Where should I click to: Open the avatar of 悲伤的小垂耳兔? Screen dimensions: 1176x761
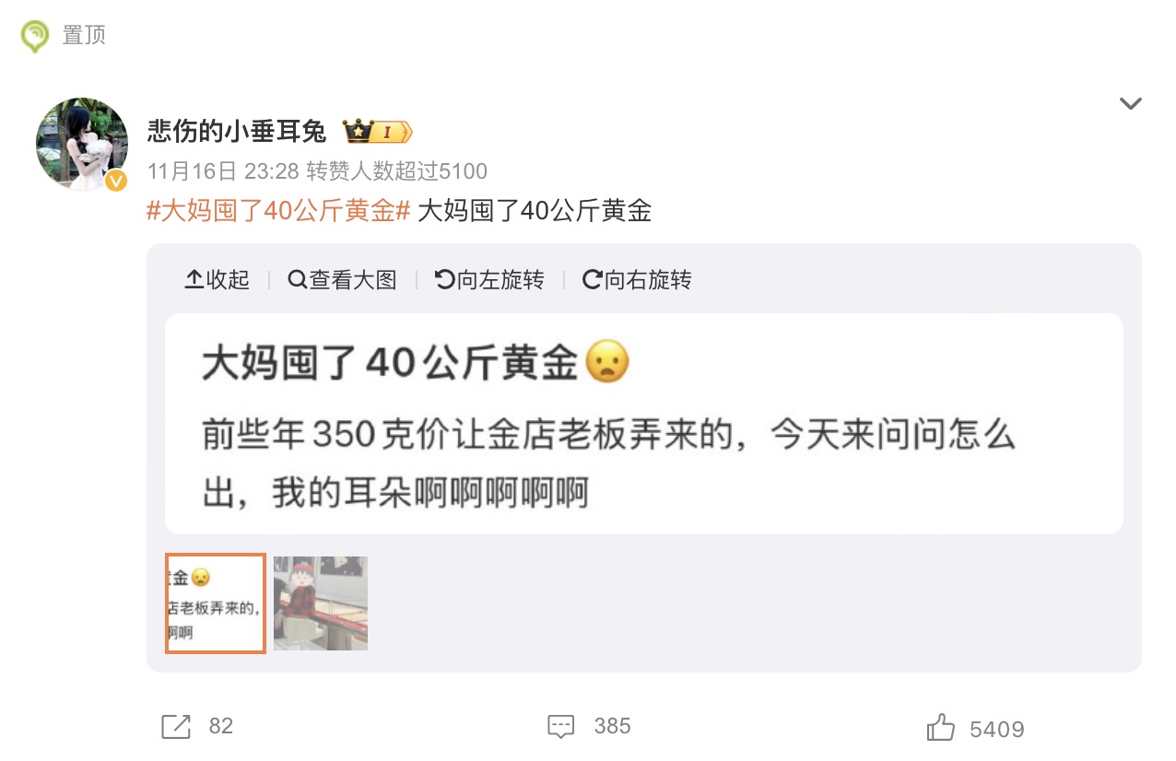tap(82, 144)
